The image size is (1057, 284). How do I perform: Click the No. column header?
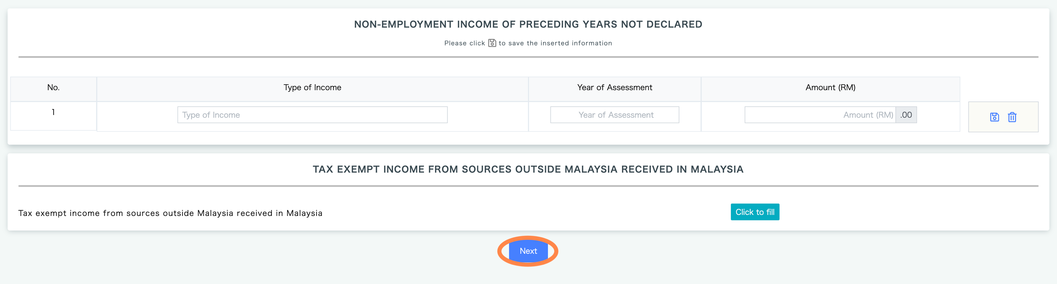click(x=53, y=88)
